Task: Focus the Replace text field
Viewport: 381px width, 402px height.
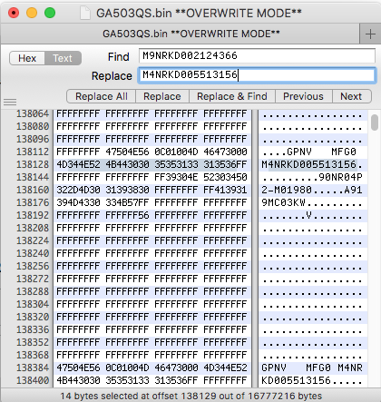Action: coord(257,75)
